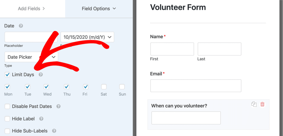The image size is (283, 136).
Task: Click help icon next to Disable Past Dates
Action: click(x=58, y=106)
